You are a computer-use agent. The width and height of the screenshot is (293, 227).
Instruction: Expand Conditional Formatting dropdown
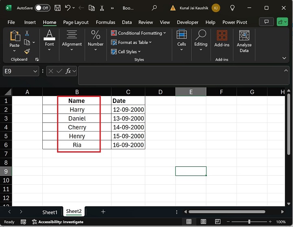pyautogui.click(x=138, y=33)
